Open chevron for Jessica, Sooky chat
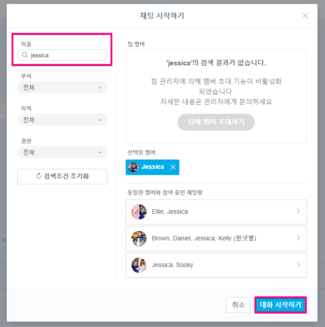This screenshot has height=327, width=325. 298,265
